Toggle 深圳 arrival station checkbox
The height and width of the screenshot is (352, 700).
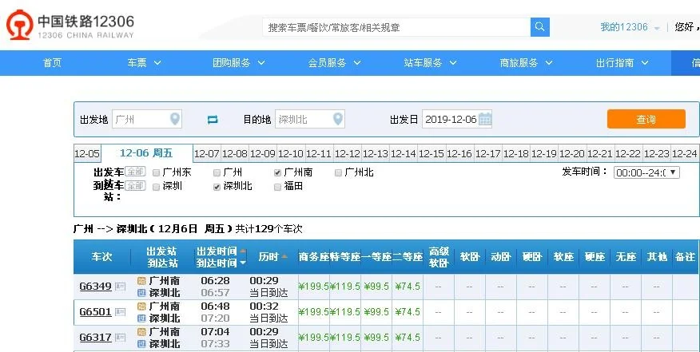point(157,187)
